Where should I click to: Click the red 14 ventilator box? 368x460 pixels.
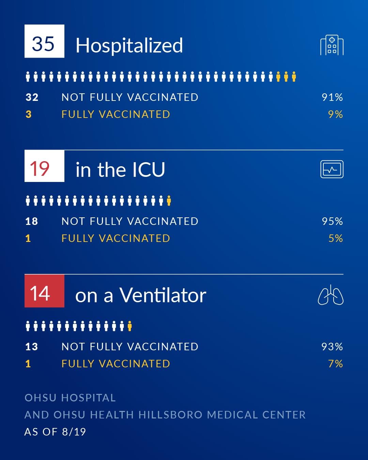pyautogui.click(x=44, y=291)
